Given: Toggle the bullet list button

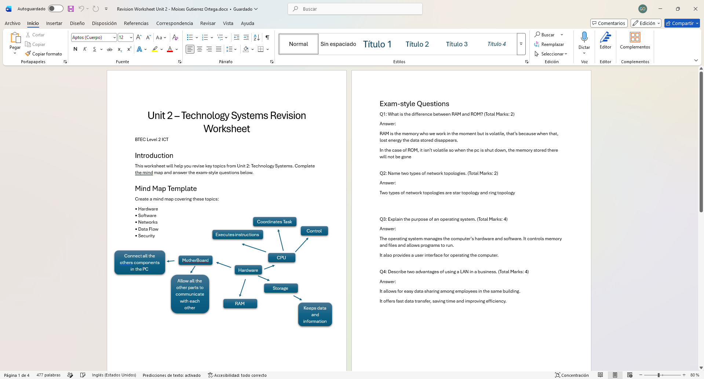Looking at the screenshot, I should (x=190, y=37).
